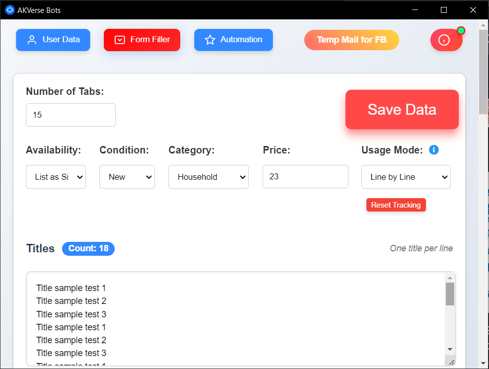Click the 'One title per line' hint
489x369 pixels.
pos(421,248)
